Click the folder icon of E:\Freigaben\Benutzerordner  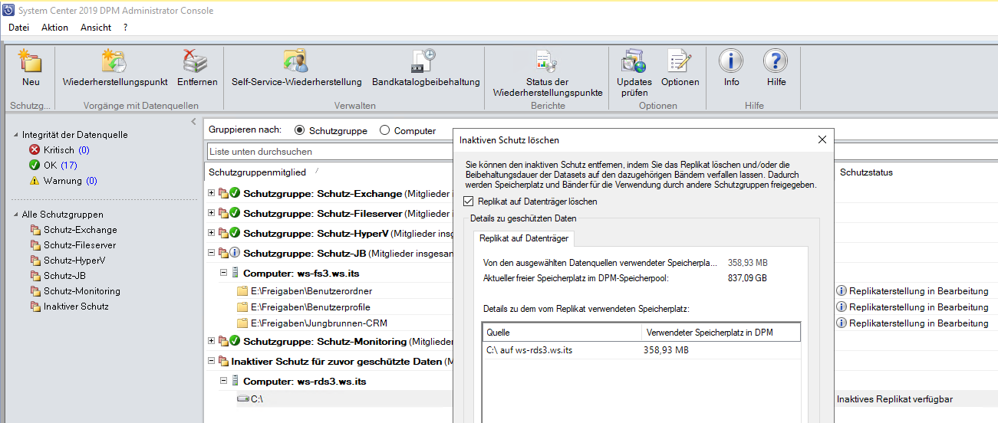tap(242, 291)
